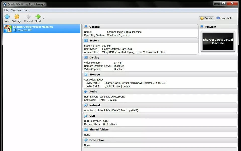Click the Intel HD Audio controller text
The height and width of the screenshot is (151, 241).
pos(108,100)
